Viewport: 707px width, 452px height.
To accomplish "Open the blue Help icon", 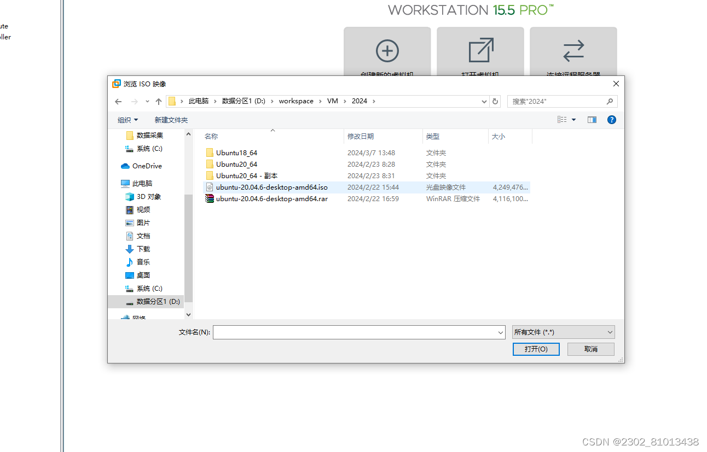I will click(x=612, y=120).
